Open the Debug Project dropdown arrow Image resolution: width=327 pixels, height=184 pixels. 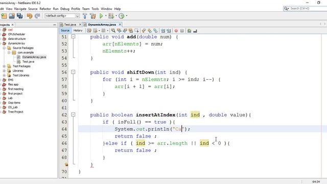coord(116,16)
